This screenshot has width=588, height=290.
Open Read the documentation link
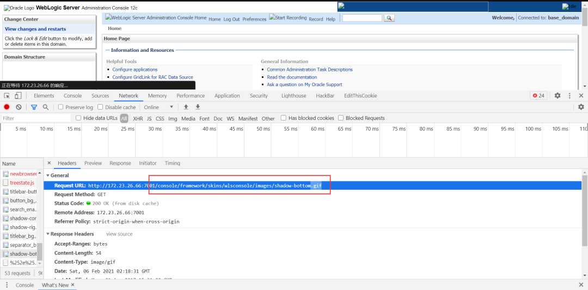(292, 77)
